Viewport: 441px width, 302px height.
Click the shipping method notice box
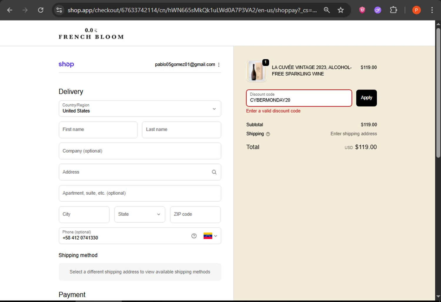[140, 272]
